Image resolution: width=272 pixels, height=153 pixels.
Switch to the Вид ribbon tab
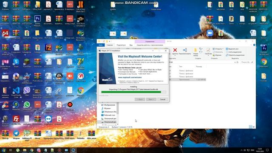click(x=131, y=45)
